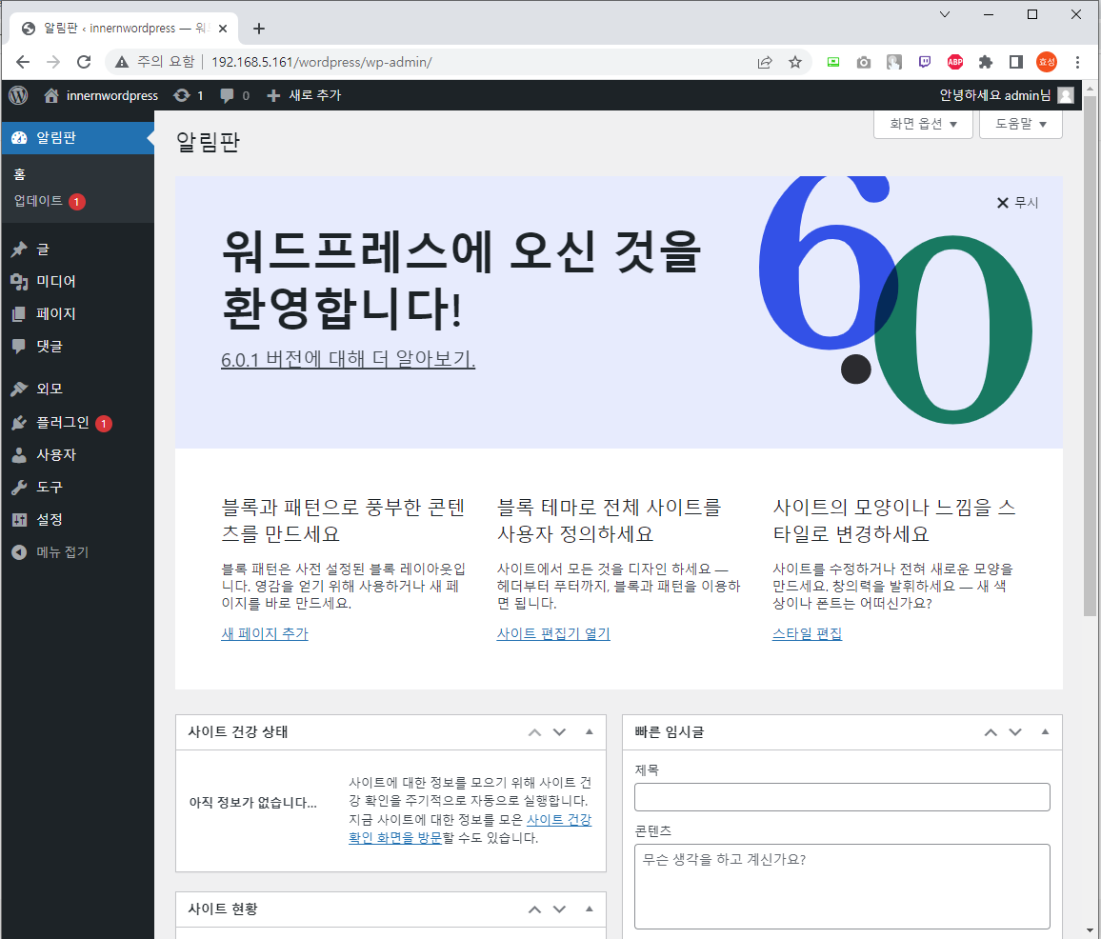Open 사용자 users menu
The image size is (1101, 939).
click(77, 454)
